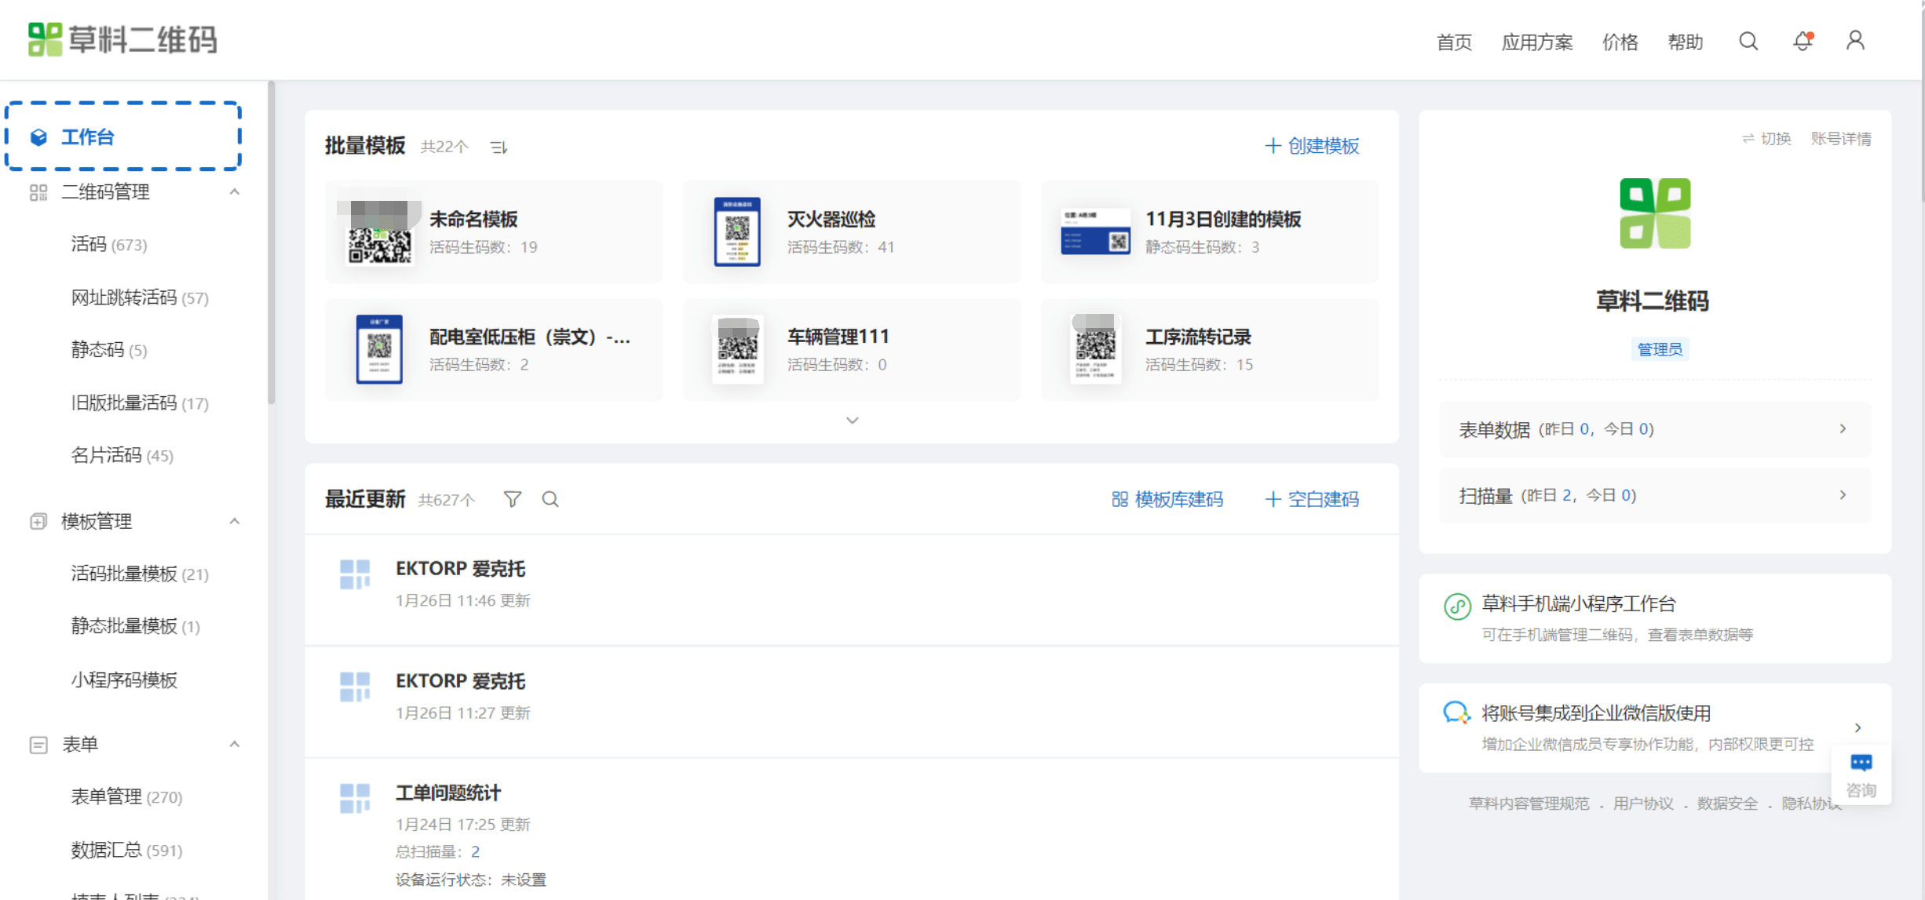Screen dimensions: 1925x900
Task: Click QR icon of EKTORP 爱克托 11:46 entry
Action: point(355,574)
